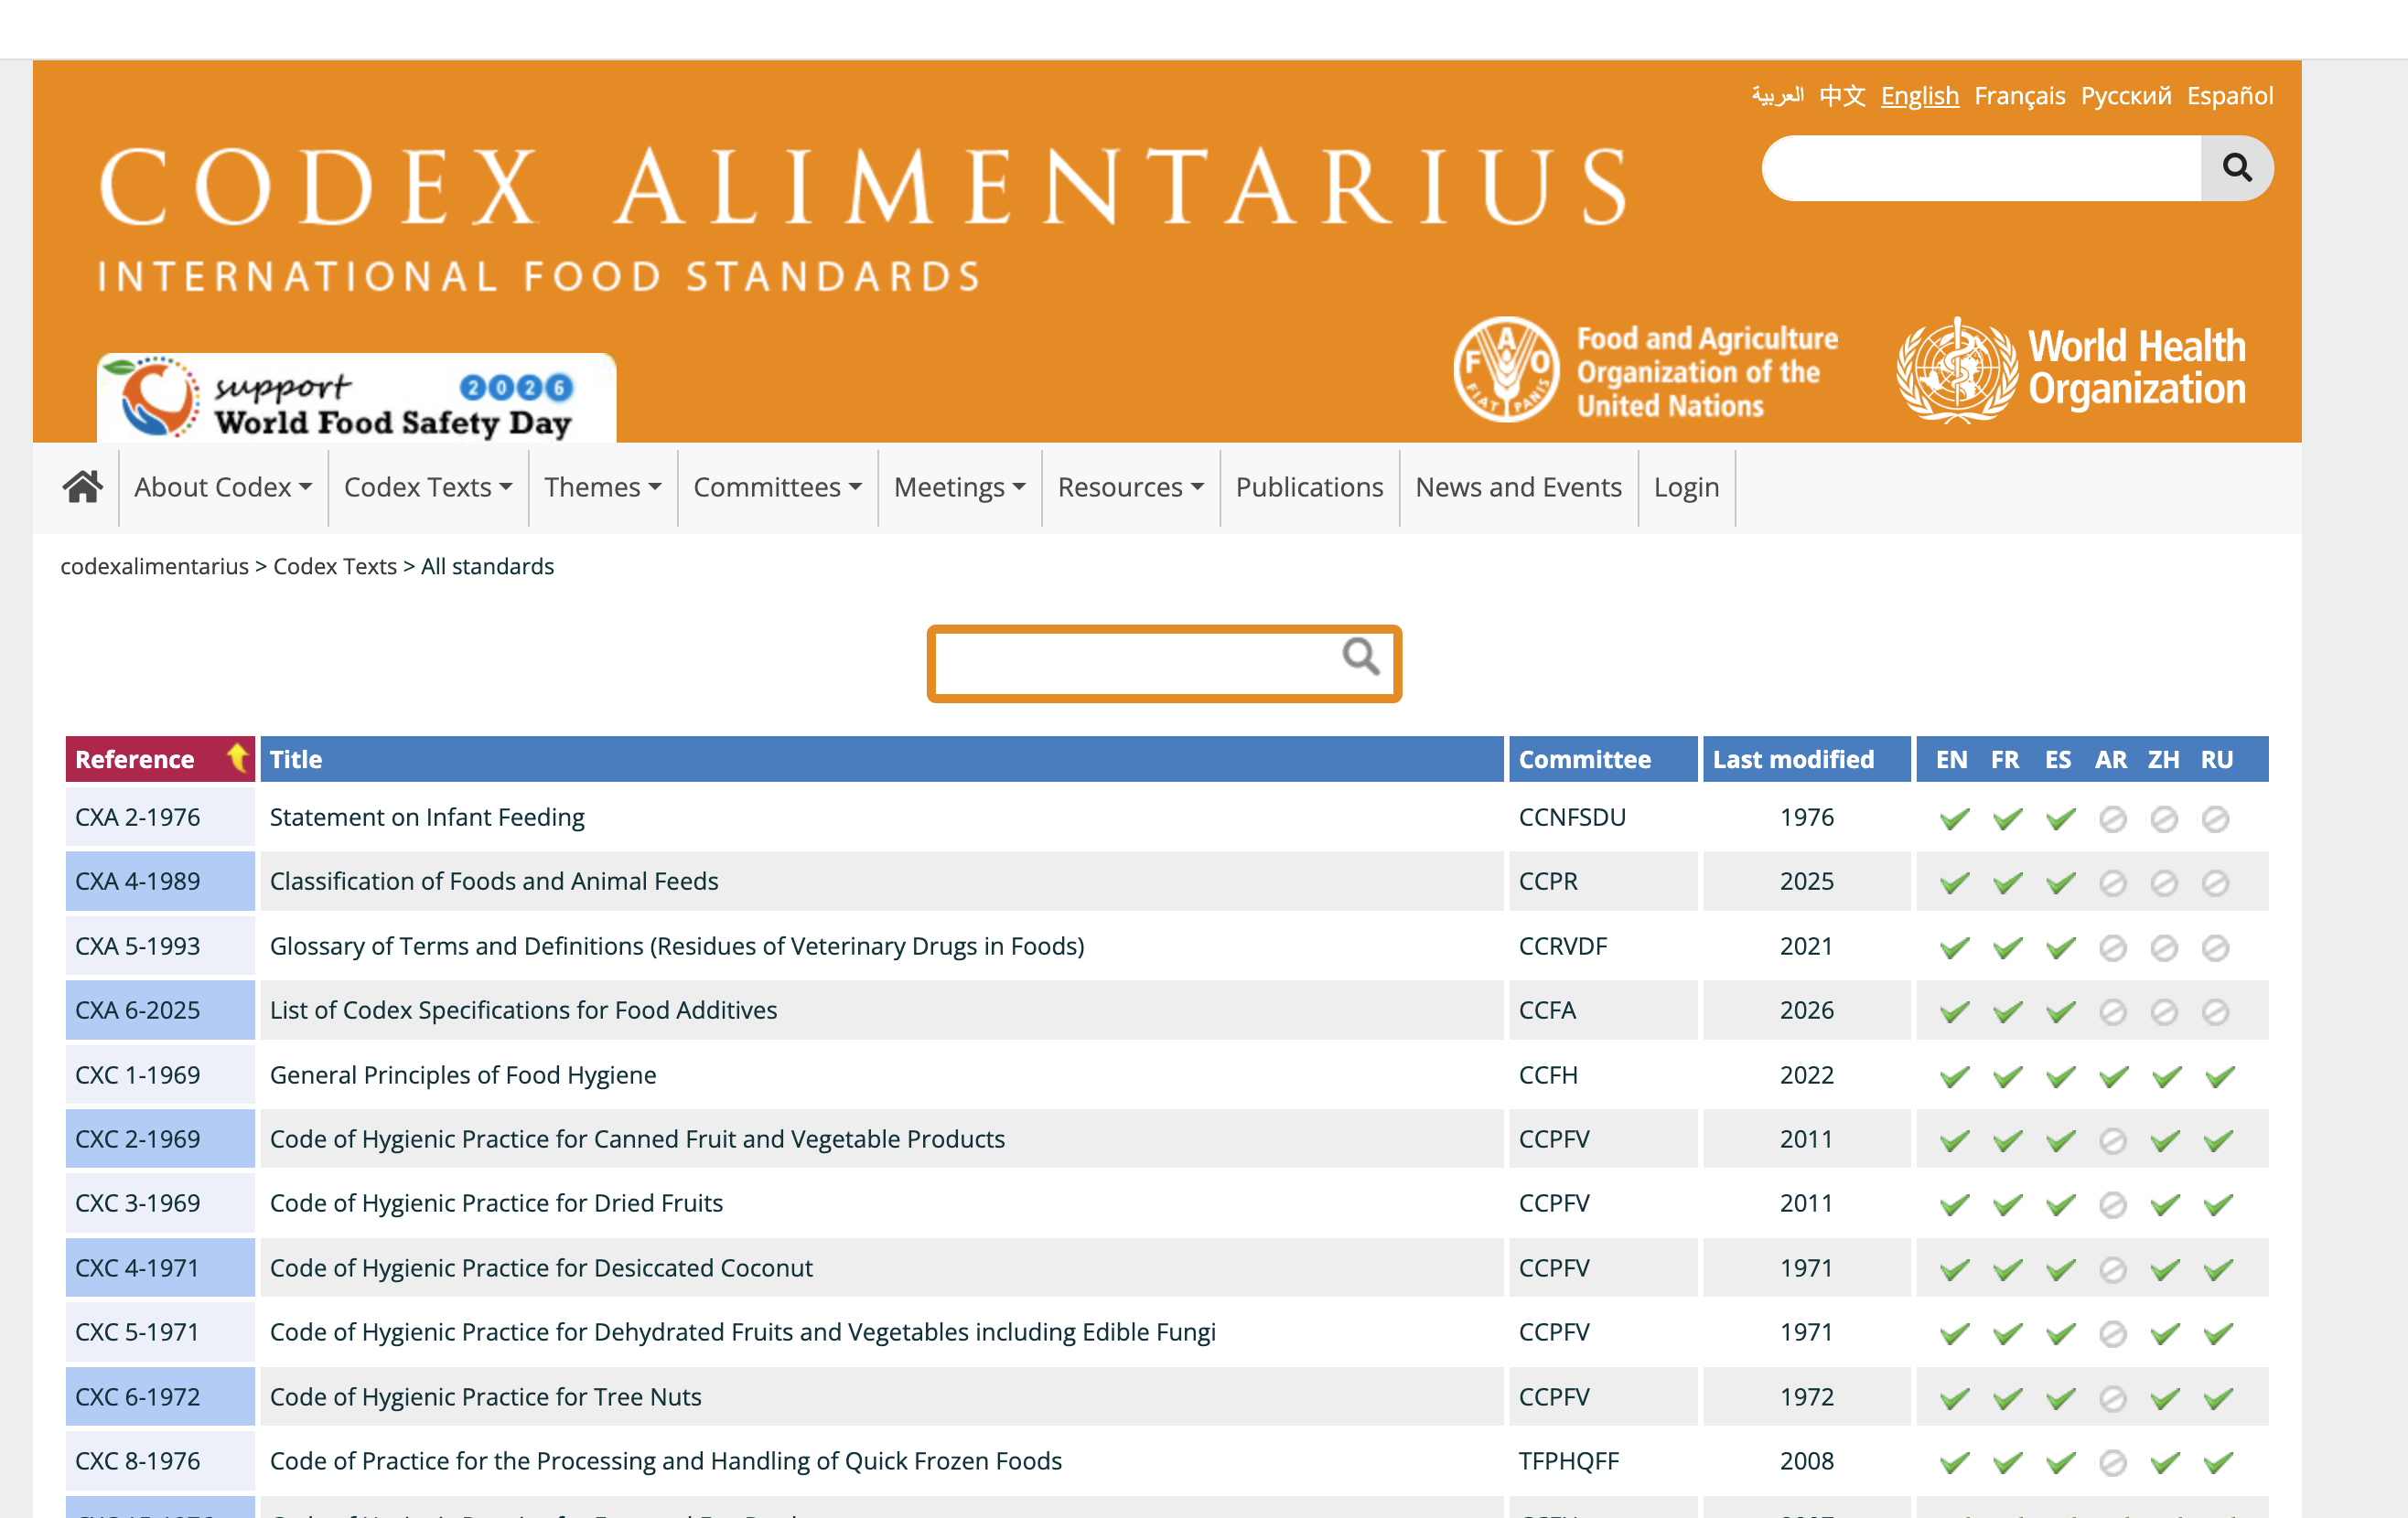Viewport: 2408px width, 1518px height.
Task: Expand the Meetings dropdown
Action: click(x=960, y=486)
